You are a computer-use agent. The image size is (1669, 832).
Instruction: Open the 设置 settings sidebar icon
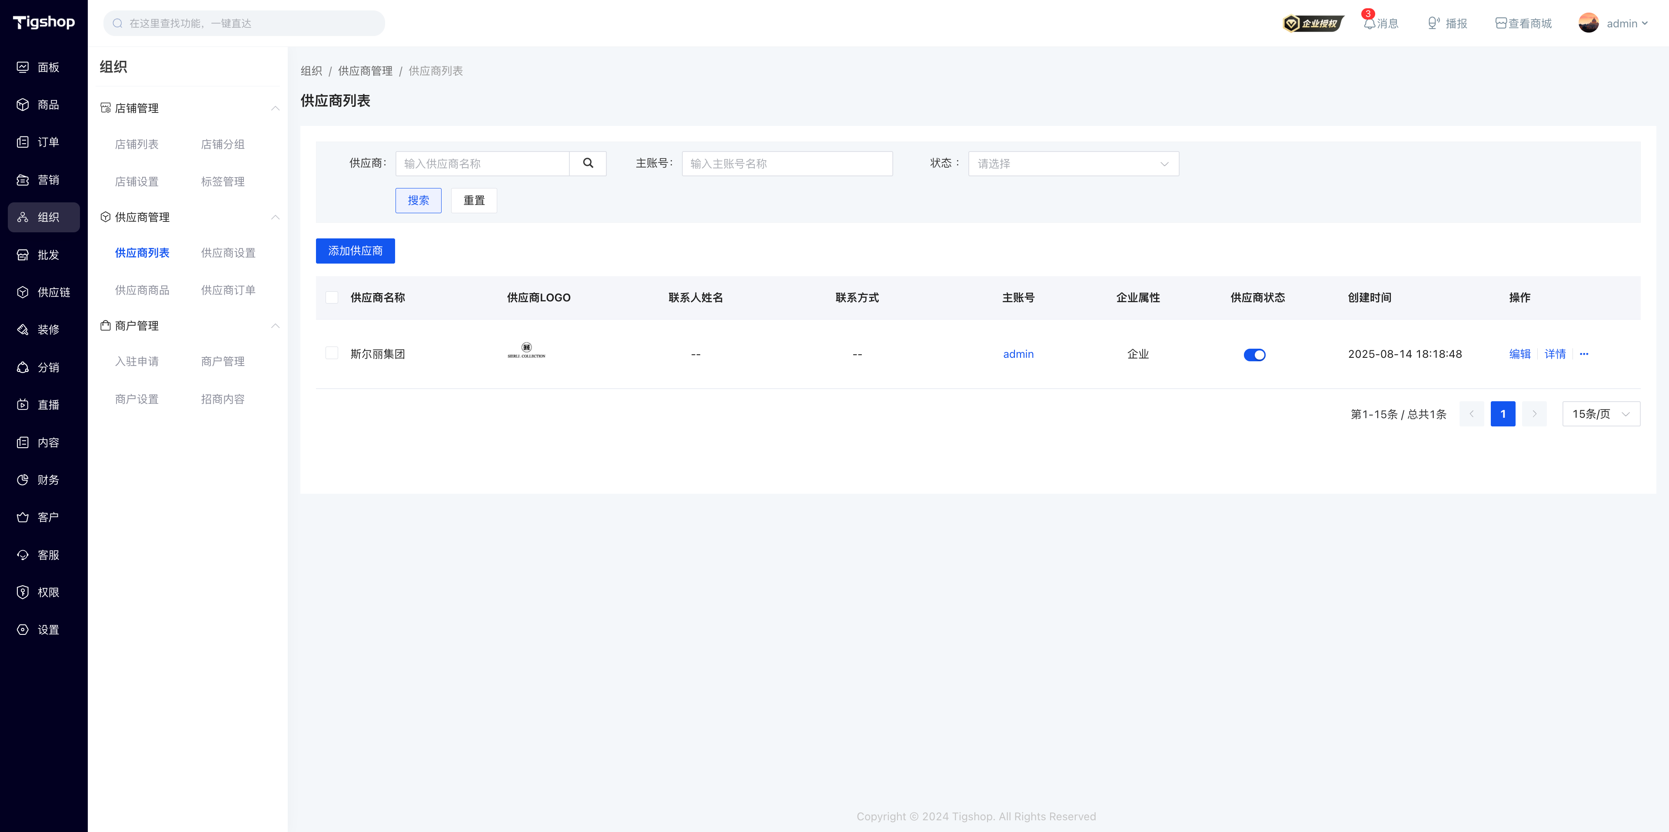coord(23,630)
